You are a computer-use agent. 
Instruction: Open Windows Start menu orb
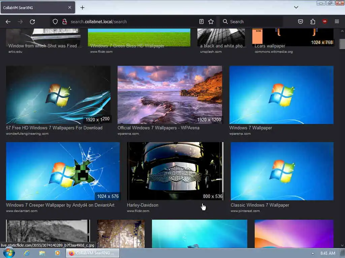click(x=9, y=253)
